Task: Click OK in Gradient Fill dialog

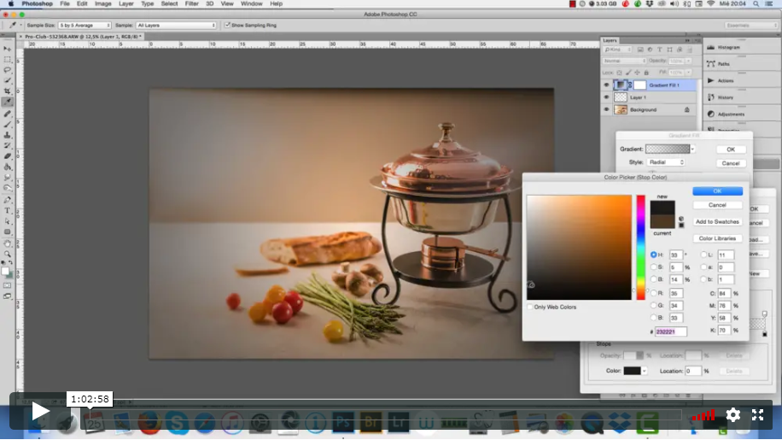Action: coord(731,150)
